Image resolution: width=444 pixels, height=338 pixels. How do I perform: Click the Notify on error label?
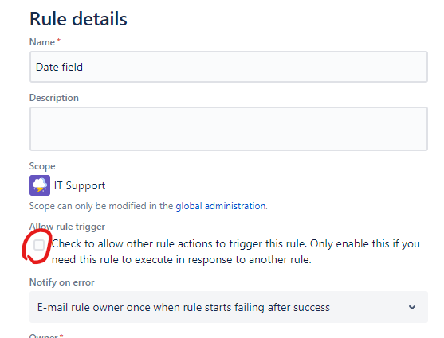(x=61, y=282)
